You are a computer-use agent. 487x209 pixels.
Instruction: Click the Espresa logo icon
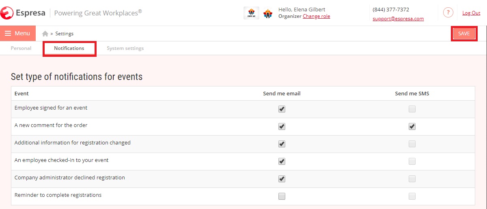pos(7,13)
